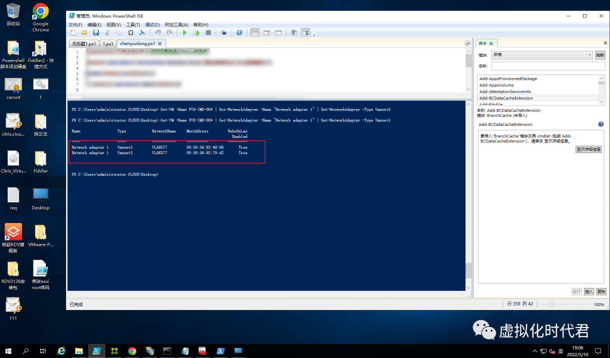Image resolution: width=610 pixels, height=358 pixels.
Task: Cut selection with the scissors icon
Action: point(107,33)
